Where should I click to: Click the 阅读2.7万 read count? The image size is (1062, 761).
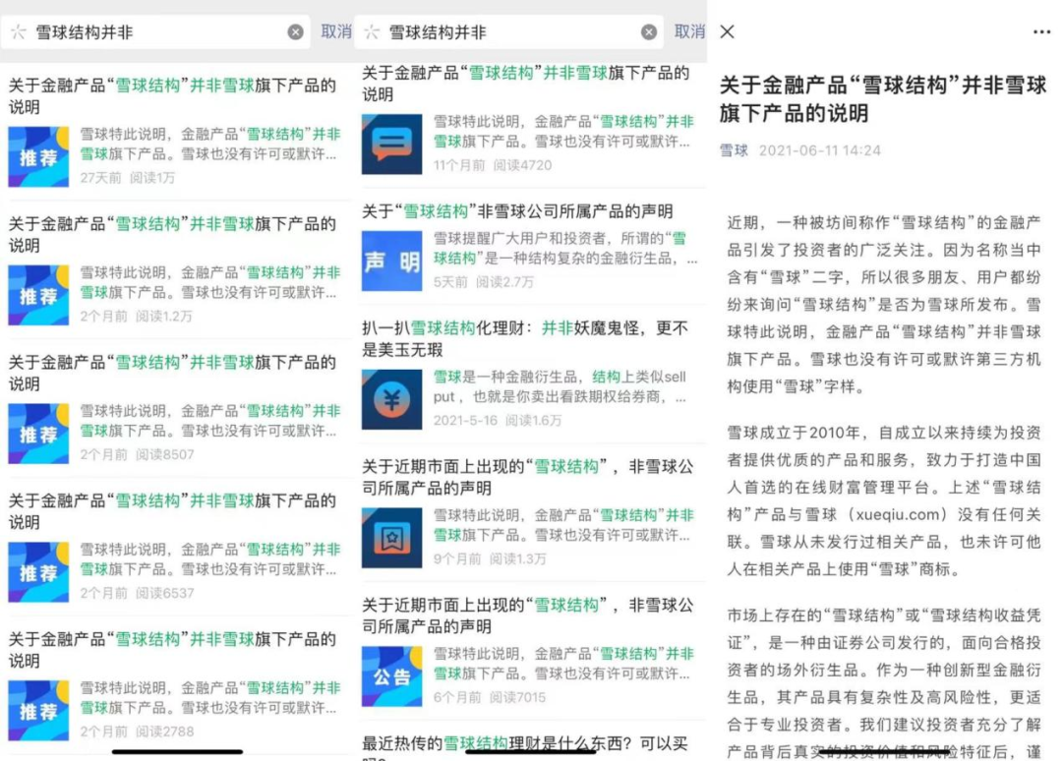coord(504,281)
